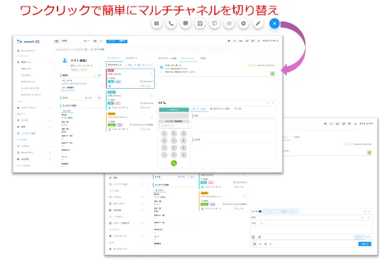Screen dimensions: 392x261
Task: Select the Messenger channel icon
Action: tap(244, 23)
